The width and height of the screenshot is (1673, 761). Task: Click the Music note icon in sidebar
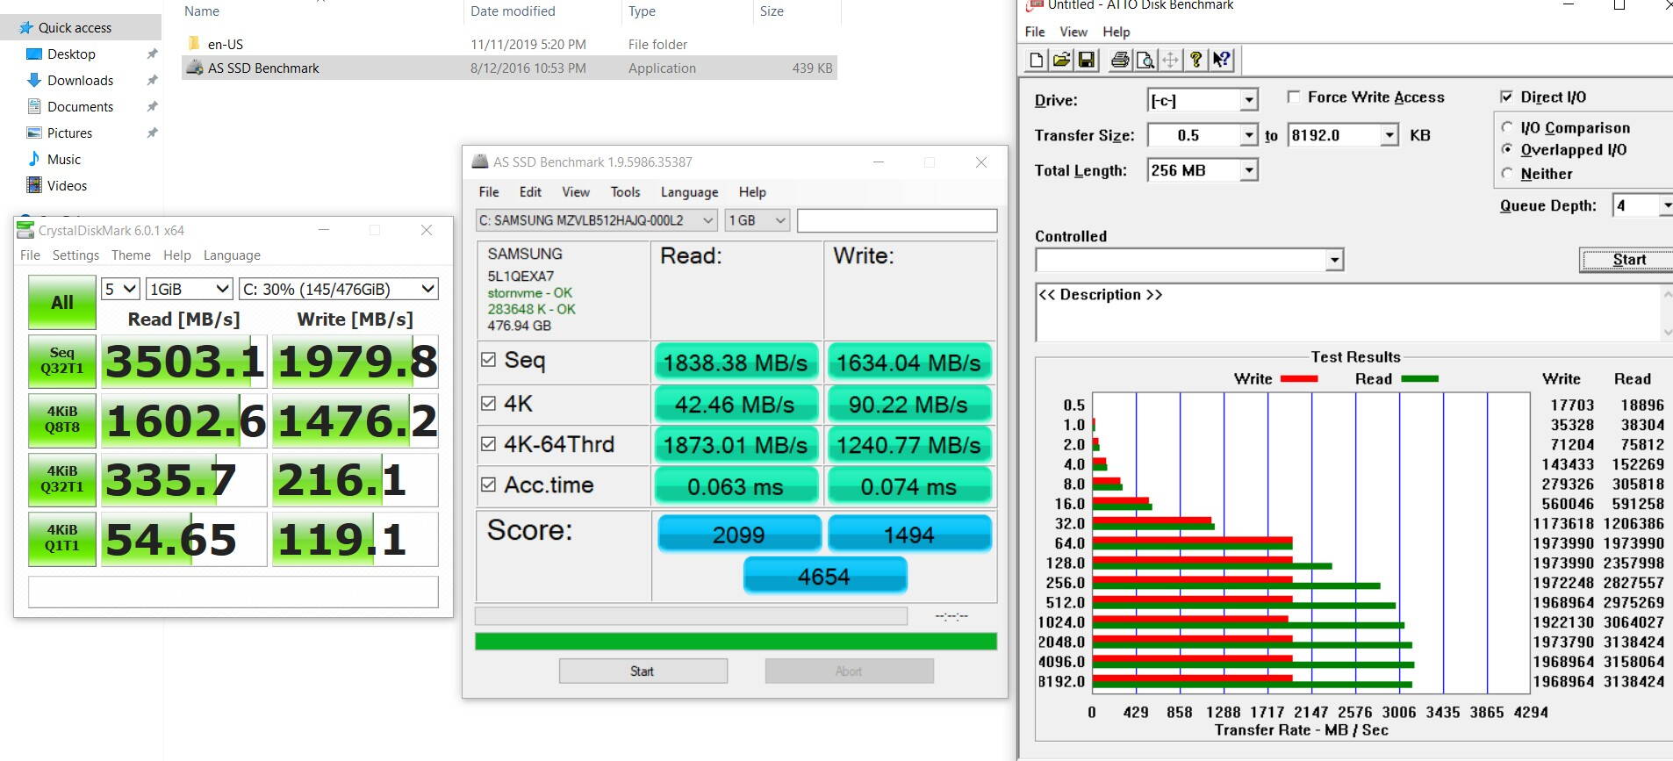pos(34,159)
